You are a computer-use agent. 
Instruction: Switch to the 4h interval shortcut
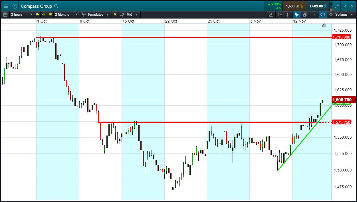tap(44, 15)
